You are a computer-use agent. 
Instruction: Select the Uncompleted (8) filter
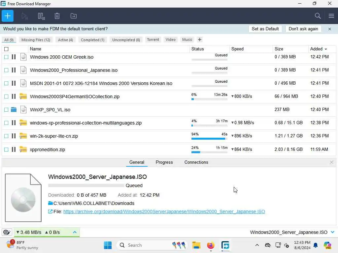126,40
